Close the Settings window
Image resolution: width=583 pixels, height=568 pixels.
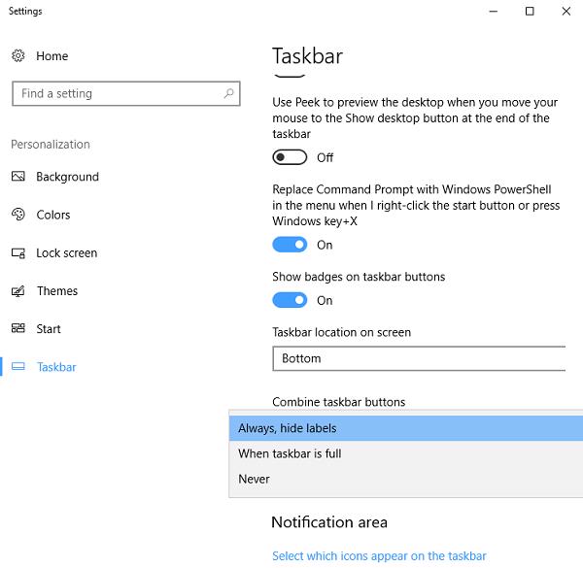point(566,11)
